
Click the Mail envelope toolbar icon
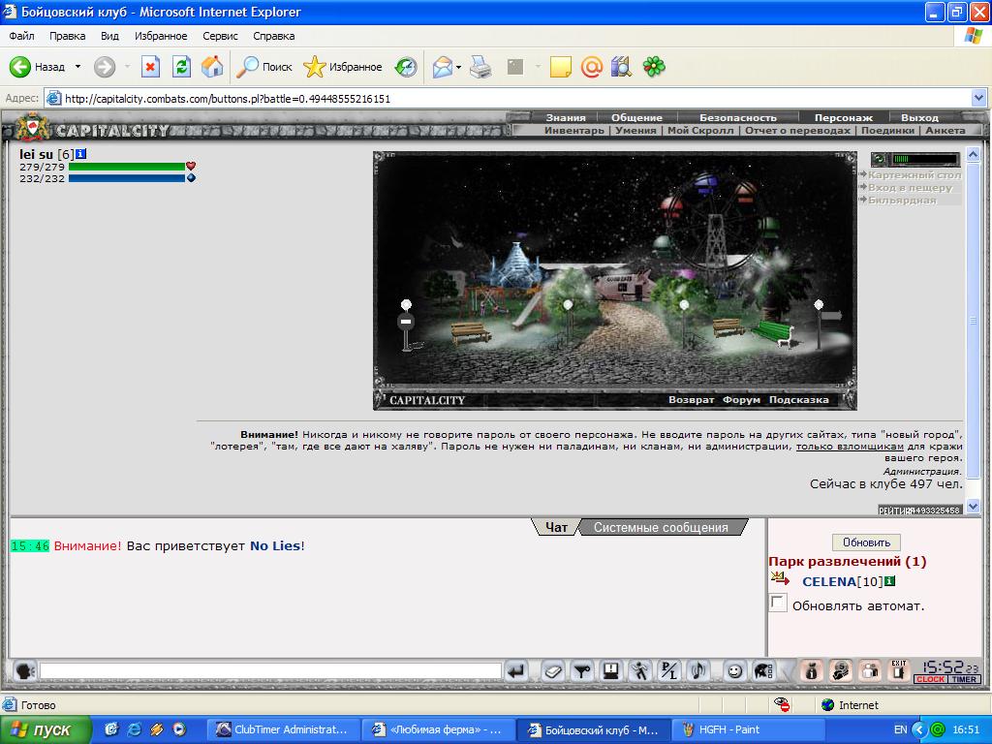(442, 67)
